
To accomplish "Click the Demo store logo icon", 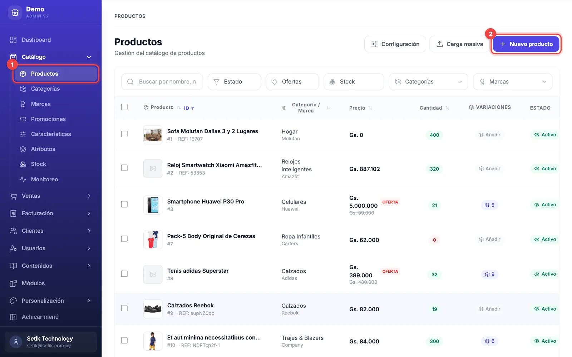I will (15, 12).
